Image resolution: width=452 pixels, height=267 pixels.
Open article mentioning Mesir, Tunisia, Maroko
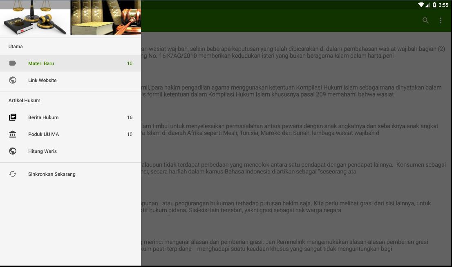pos(296,130)
